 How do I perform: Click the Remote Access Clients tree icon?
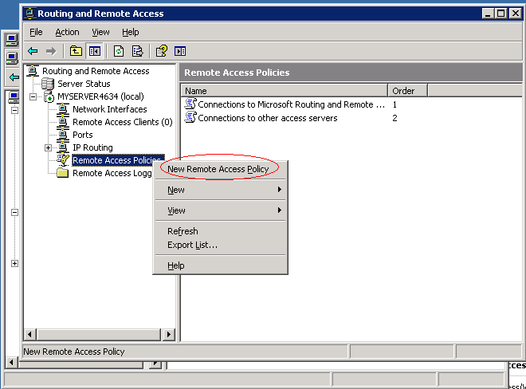(63, 122)
